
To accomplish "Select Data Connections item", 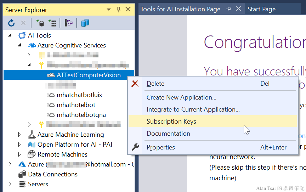I will coord(53,174).
